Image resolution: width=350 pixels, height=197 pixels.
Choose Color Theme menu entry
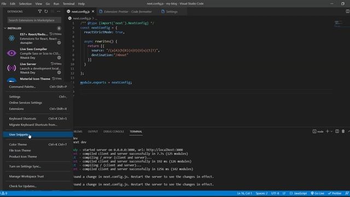pyautogui.click(x=38, y=144)
